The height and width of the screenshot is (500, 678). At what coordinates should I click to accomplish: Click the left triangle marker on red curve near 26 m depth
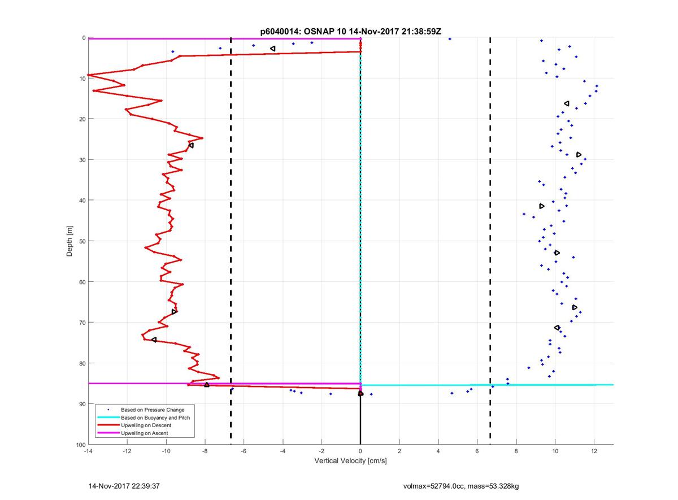[191, 145]
